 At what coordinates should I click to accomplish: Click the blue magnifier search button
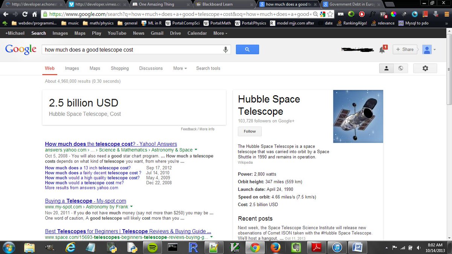247,49
